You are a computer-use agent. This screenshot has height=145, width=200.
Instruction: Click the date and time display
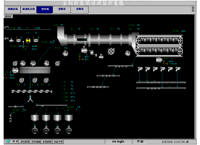coord(175,142)
